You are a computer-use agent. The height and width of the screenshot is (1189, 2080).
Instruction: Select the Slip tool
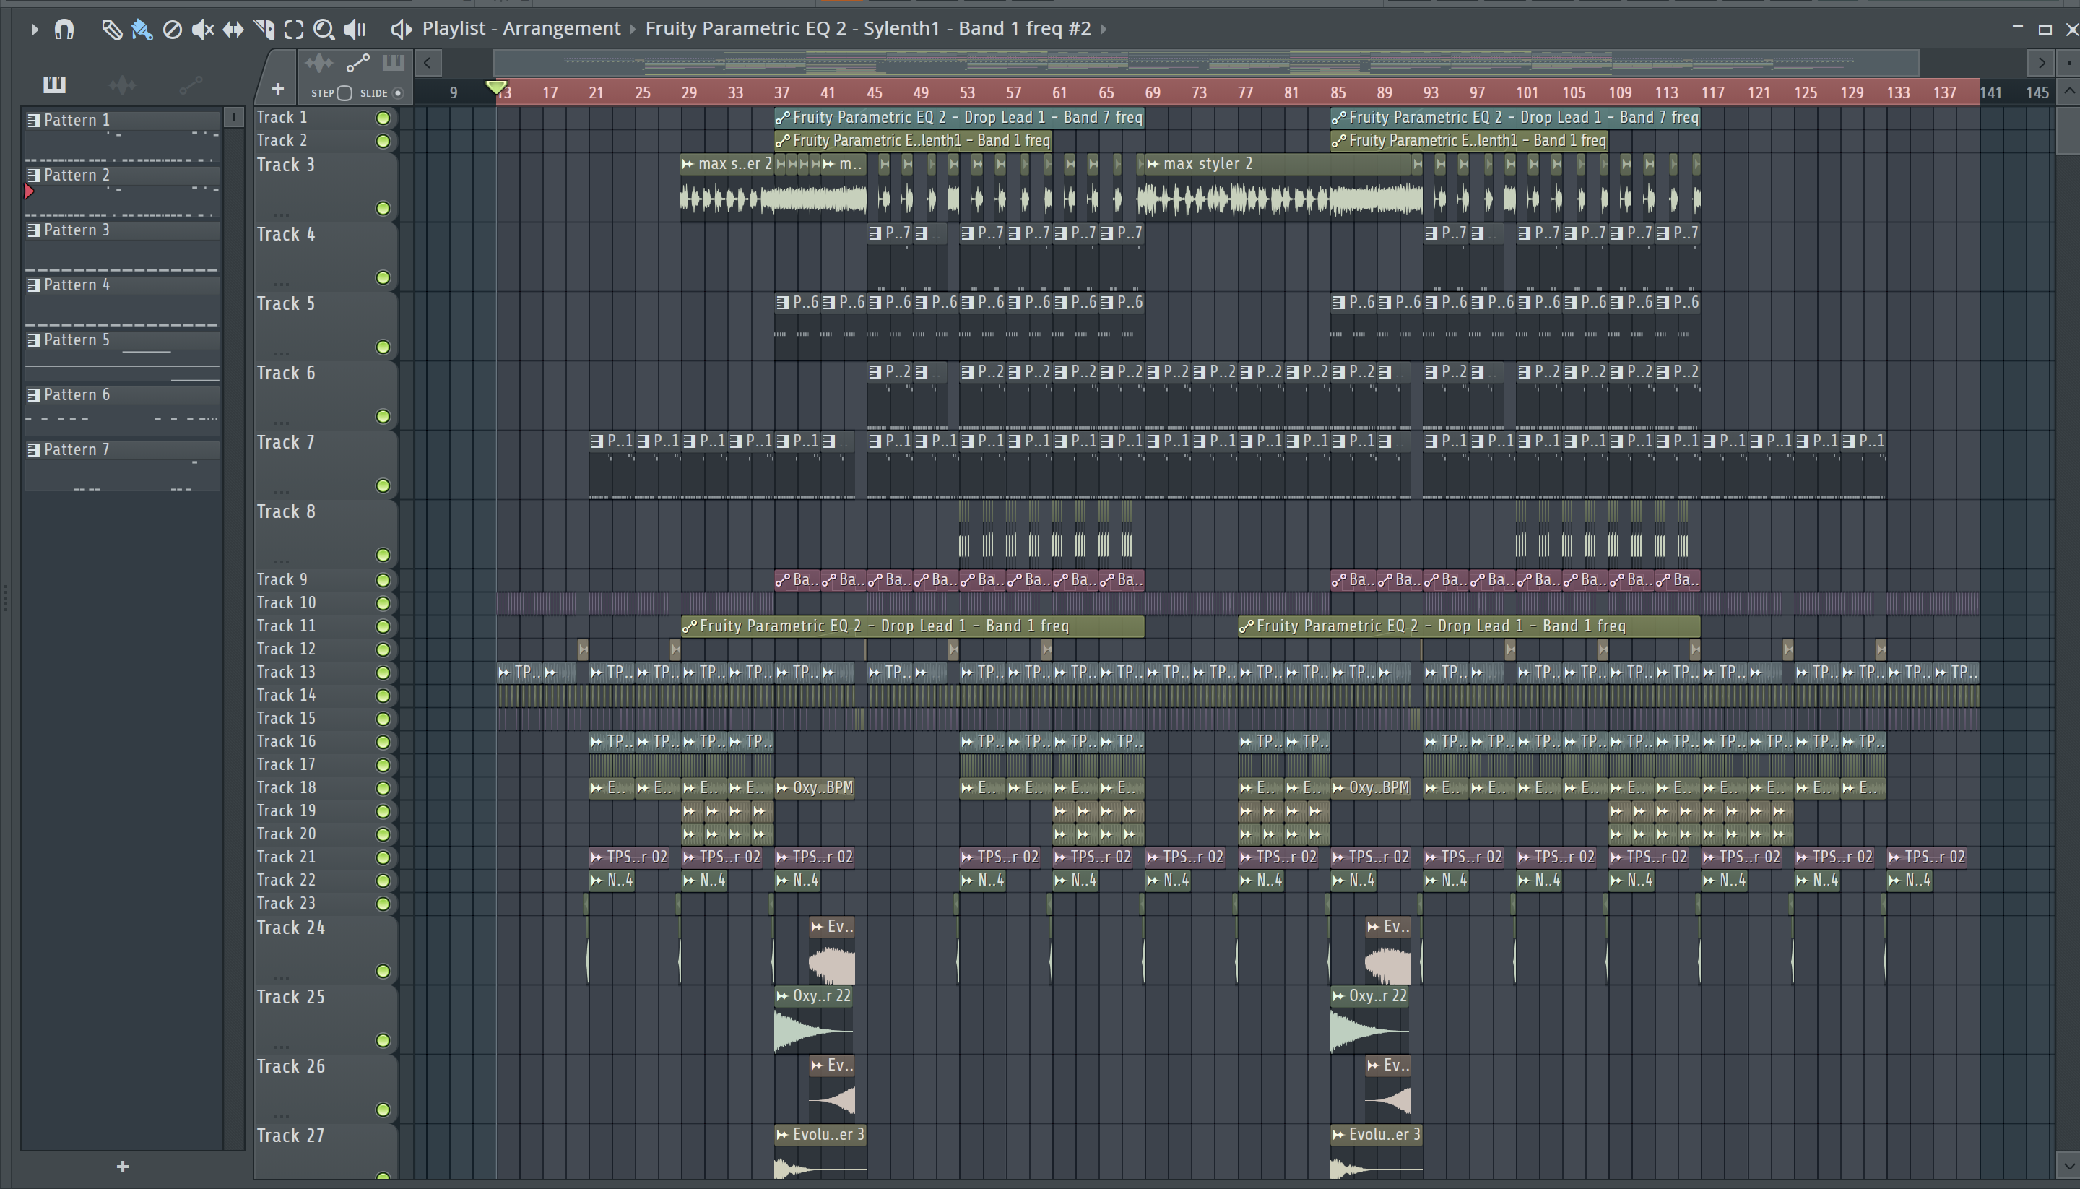pos(233,30)
